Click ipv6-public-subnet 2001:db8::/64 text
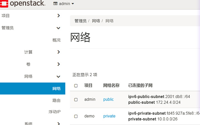The image size is (200, 125). coord(159,96)
